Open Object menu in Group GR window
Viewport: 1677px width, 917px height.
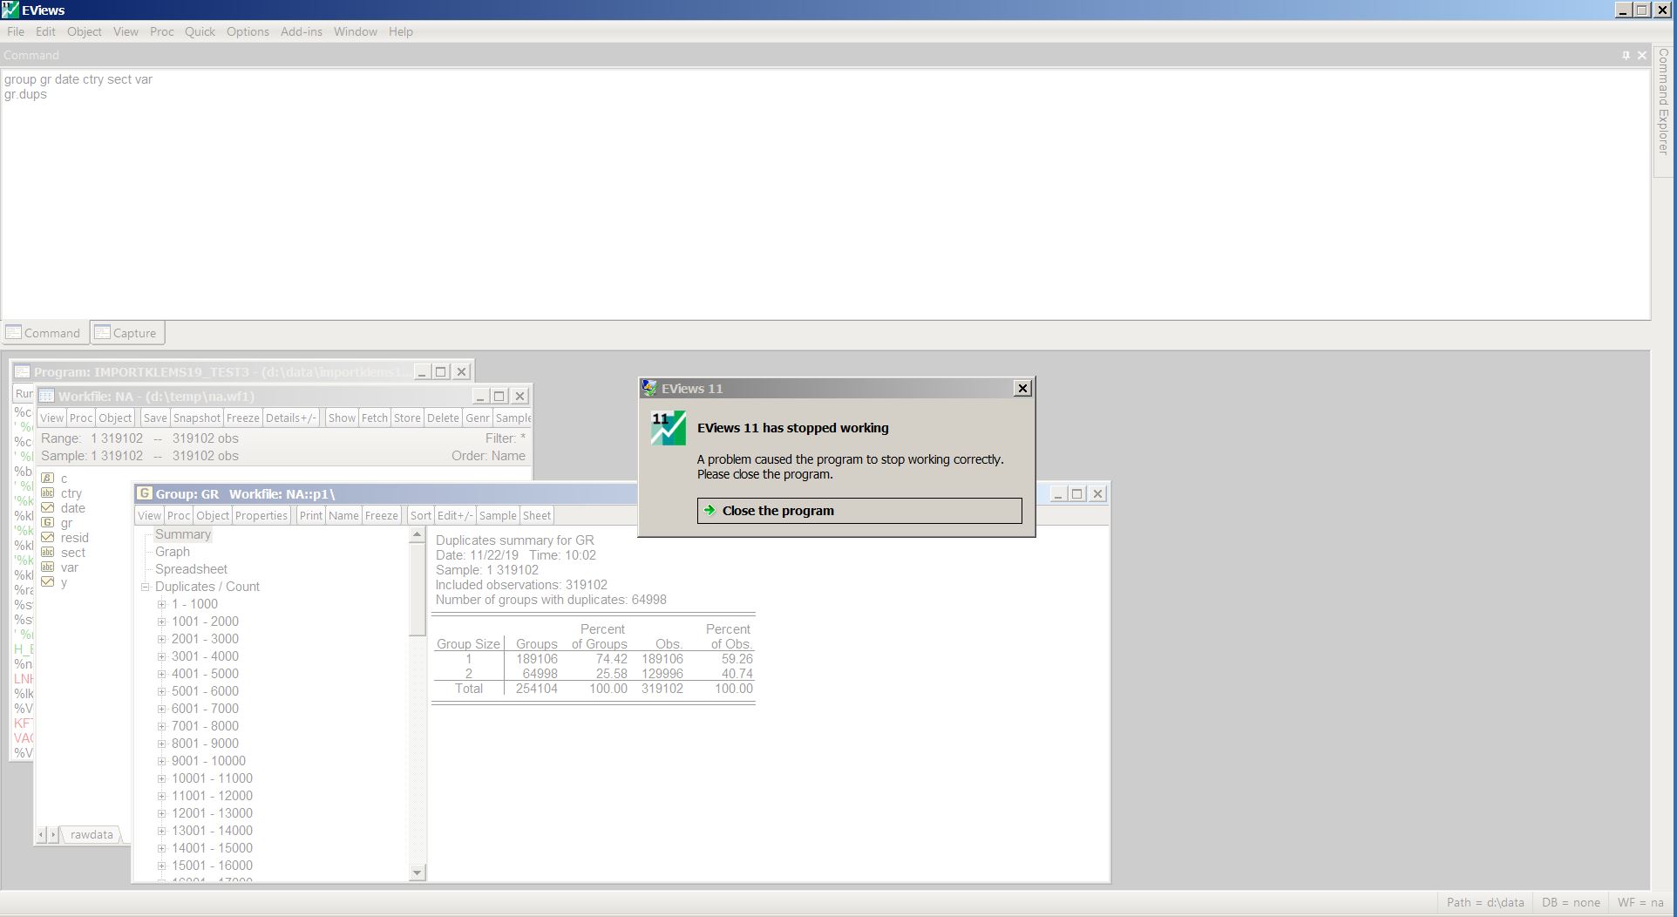(x=213, y=515)
